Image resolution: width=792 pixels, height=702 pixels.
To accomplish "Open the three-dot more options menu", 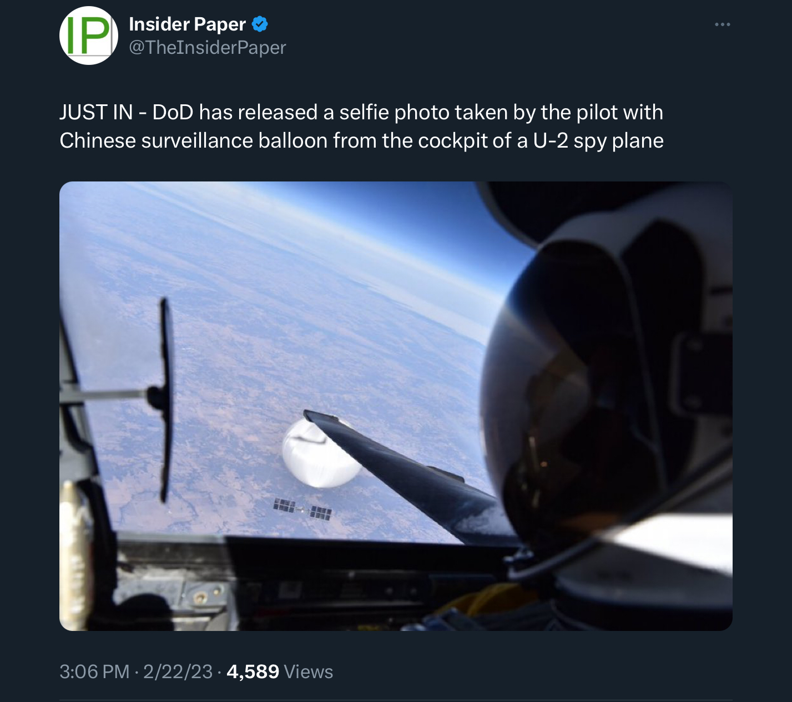I will pos(722,24).
